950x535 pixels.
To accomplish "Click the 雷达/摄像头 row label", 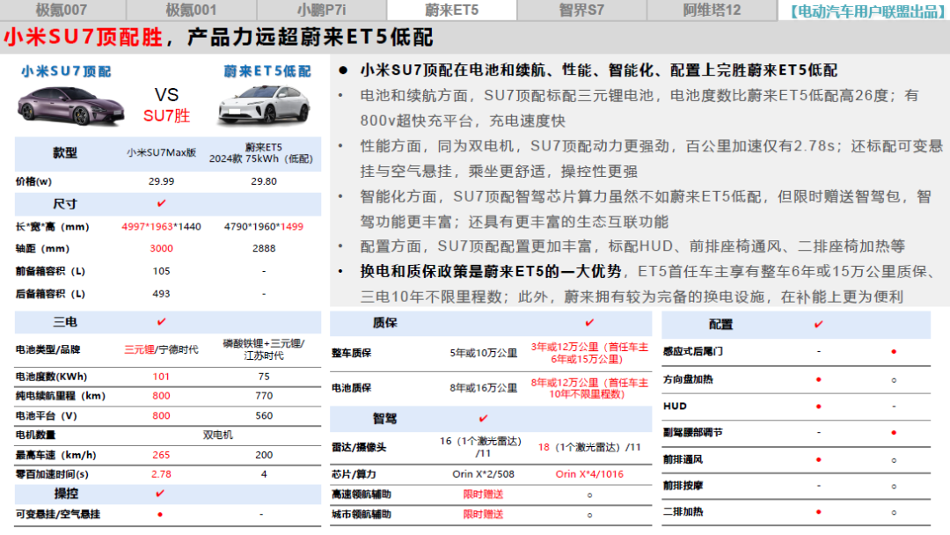I will tap(359, 447).
